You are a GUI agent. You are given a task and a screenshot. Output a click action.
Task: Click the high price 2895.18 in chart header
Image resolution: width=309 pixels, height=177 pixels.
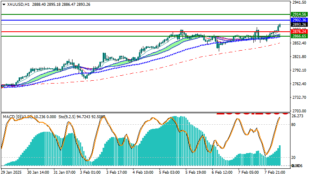(54, 5)
